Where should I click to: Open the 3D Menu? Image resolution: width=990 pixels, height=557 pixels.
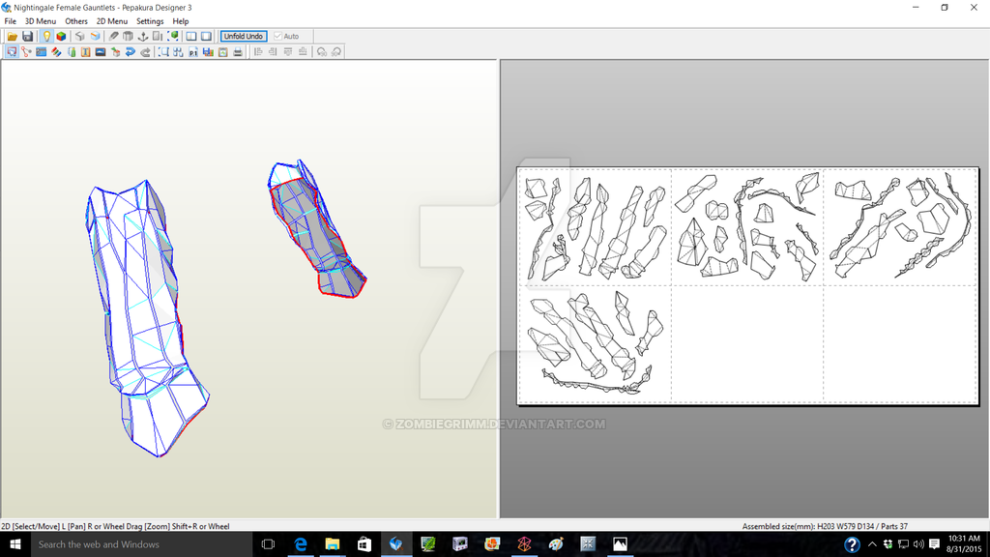(x=41, y=21)
